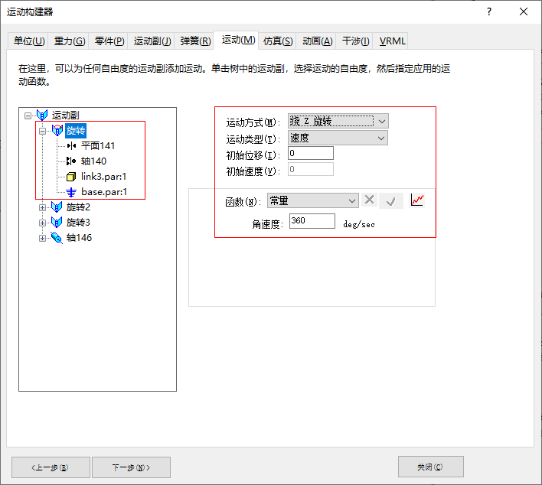Click the delete function X icon
The height and width of the screenshot is (485, 542).
coord(370,200)
